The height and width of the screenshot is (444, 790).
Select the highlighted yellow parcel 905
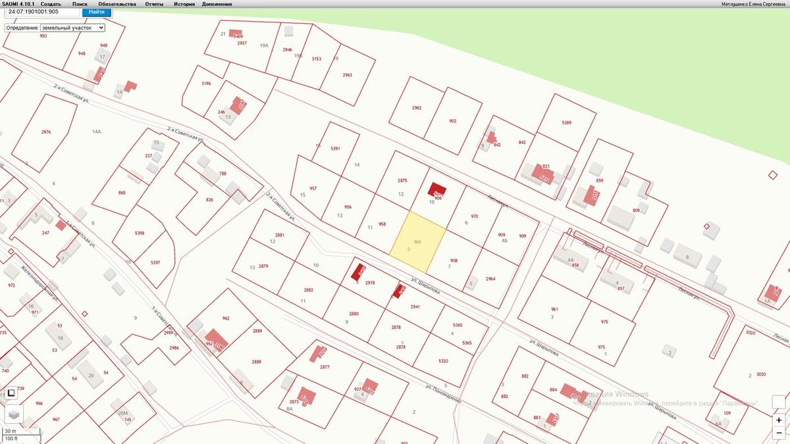click(x=418, y=241)
